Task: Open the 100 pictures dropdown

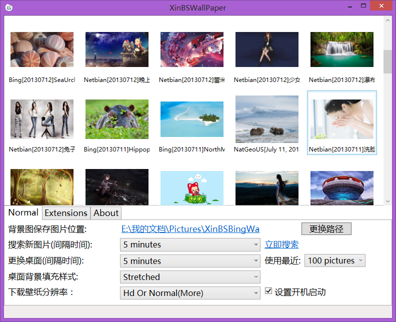Action: tap(335, 260)
